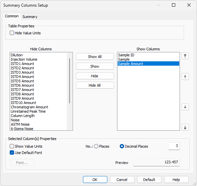
Task: Enable the Hide Value Units checkbox
Action: pos(12,33)
